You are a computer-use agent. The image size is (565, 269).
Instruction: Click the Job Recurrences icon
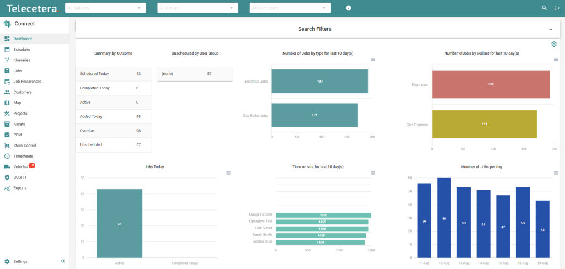pos(7,82)
